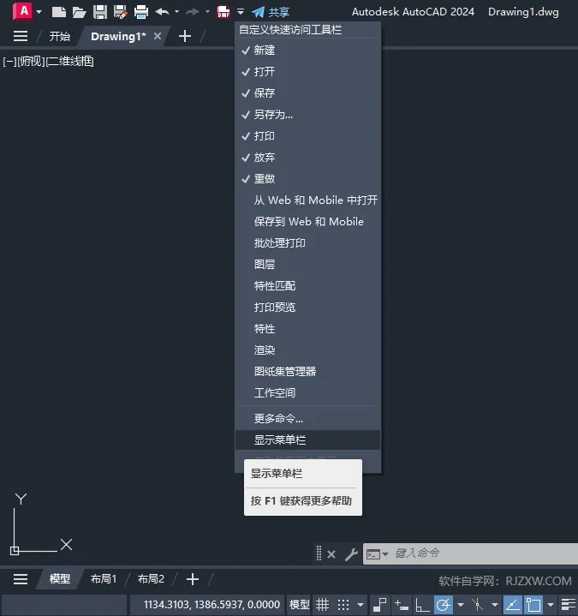Toggle the snap mode dotted icon
This screenshot has height=616, width=578.
(x=343, y=605)
